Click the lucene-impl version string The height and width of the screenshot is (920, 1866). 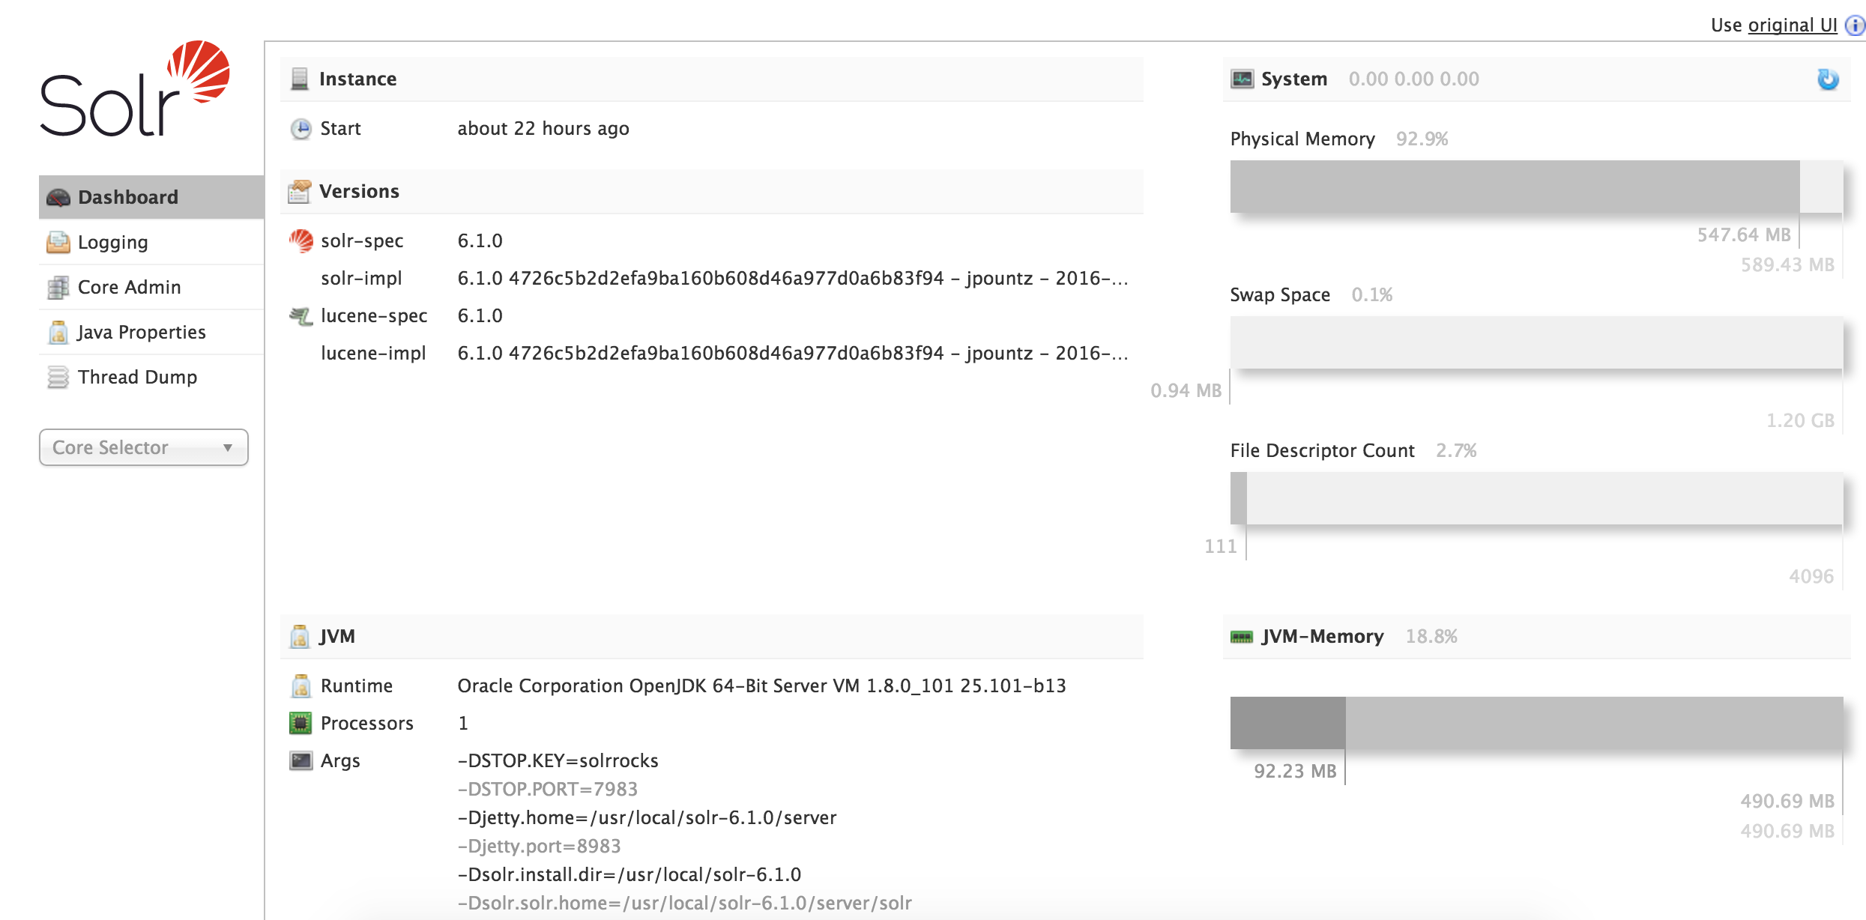click(793, 353)
